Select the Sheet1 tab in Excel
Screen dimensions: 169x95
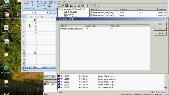coord(36,67)
